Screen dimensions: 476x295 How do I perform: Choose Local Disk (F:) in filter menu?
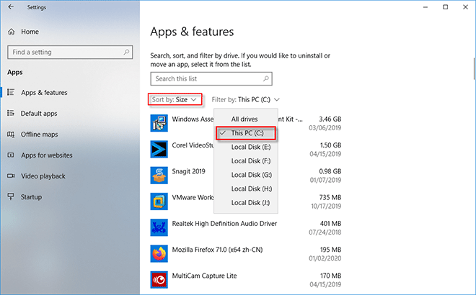(246, 161)
